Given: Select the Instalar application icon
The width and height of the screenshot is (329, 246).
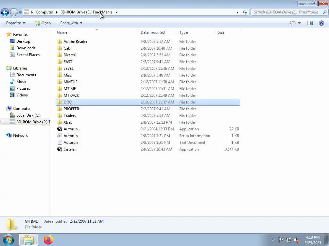Looking at the screenshot, I should 59,149.
